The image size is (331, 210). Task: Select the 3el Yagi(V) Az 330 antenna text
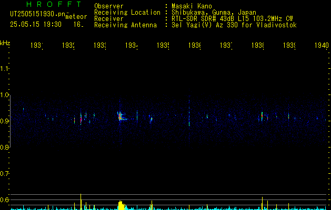click(234, 25)
